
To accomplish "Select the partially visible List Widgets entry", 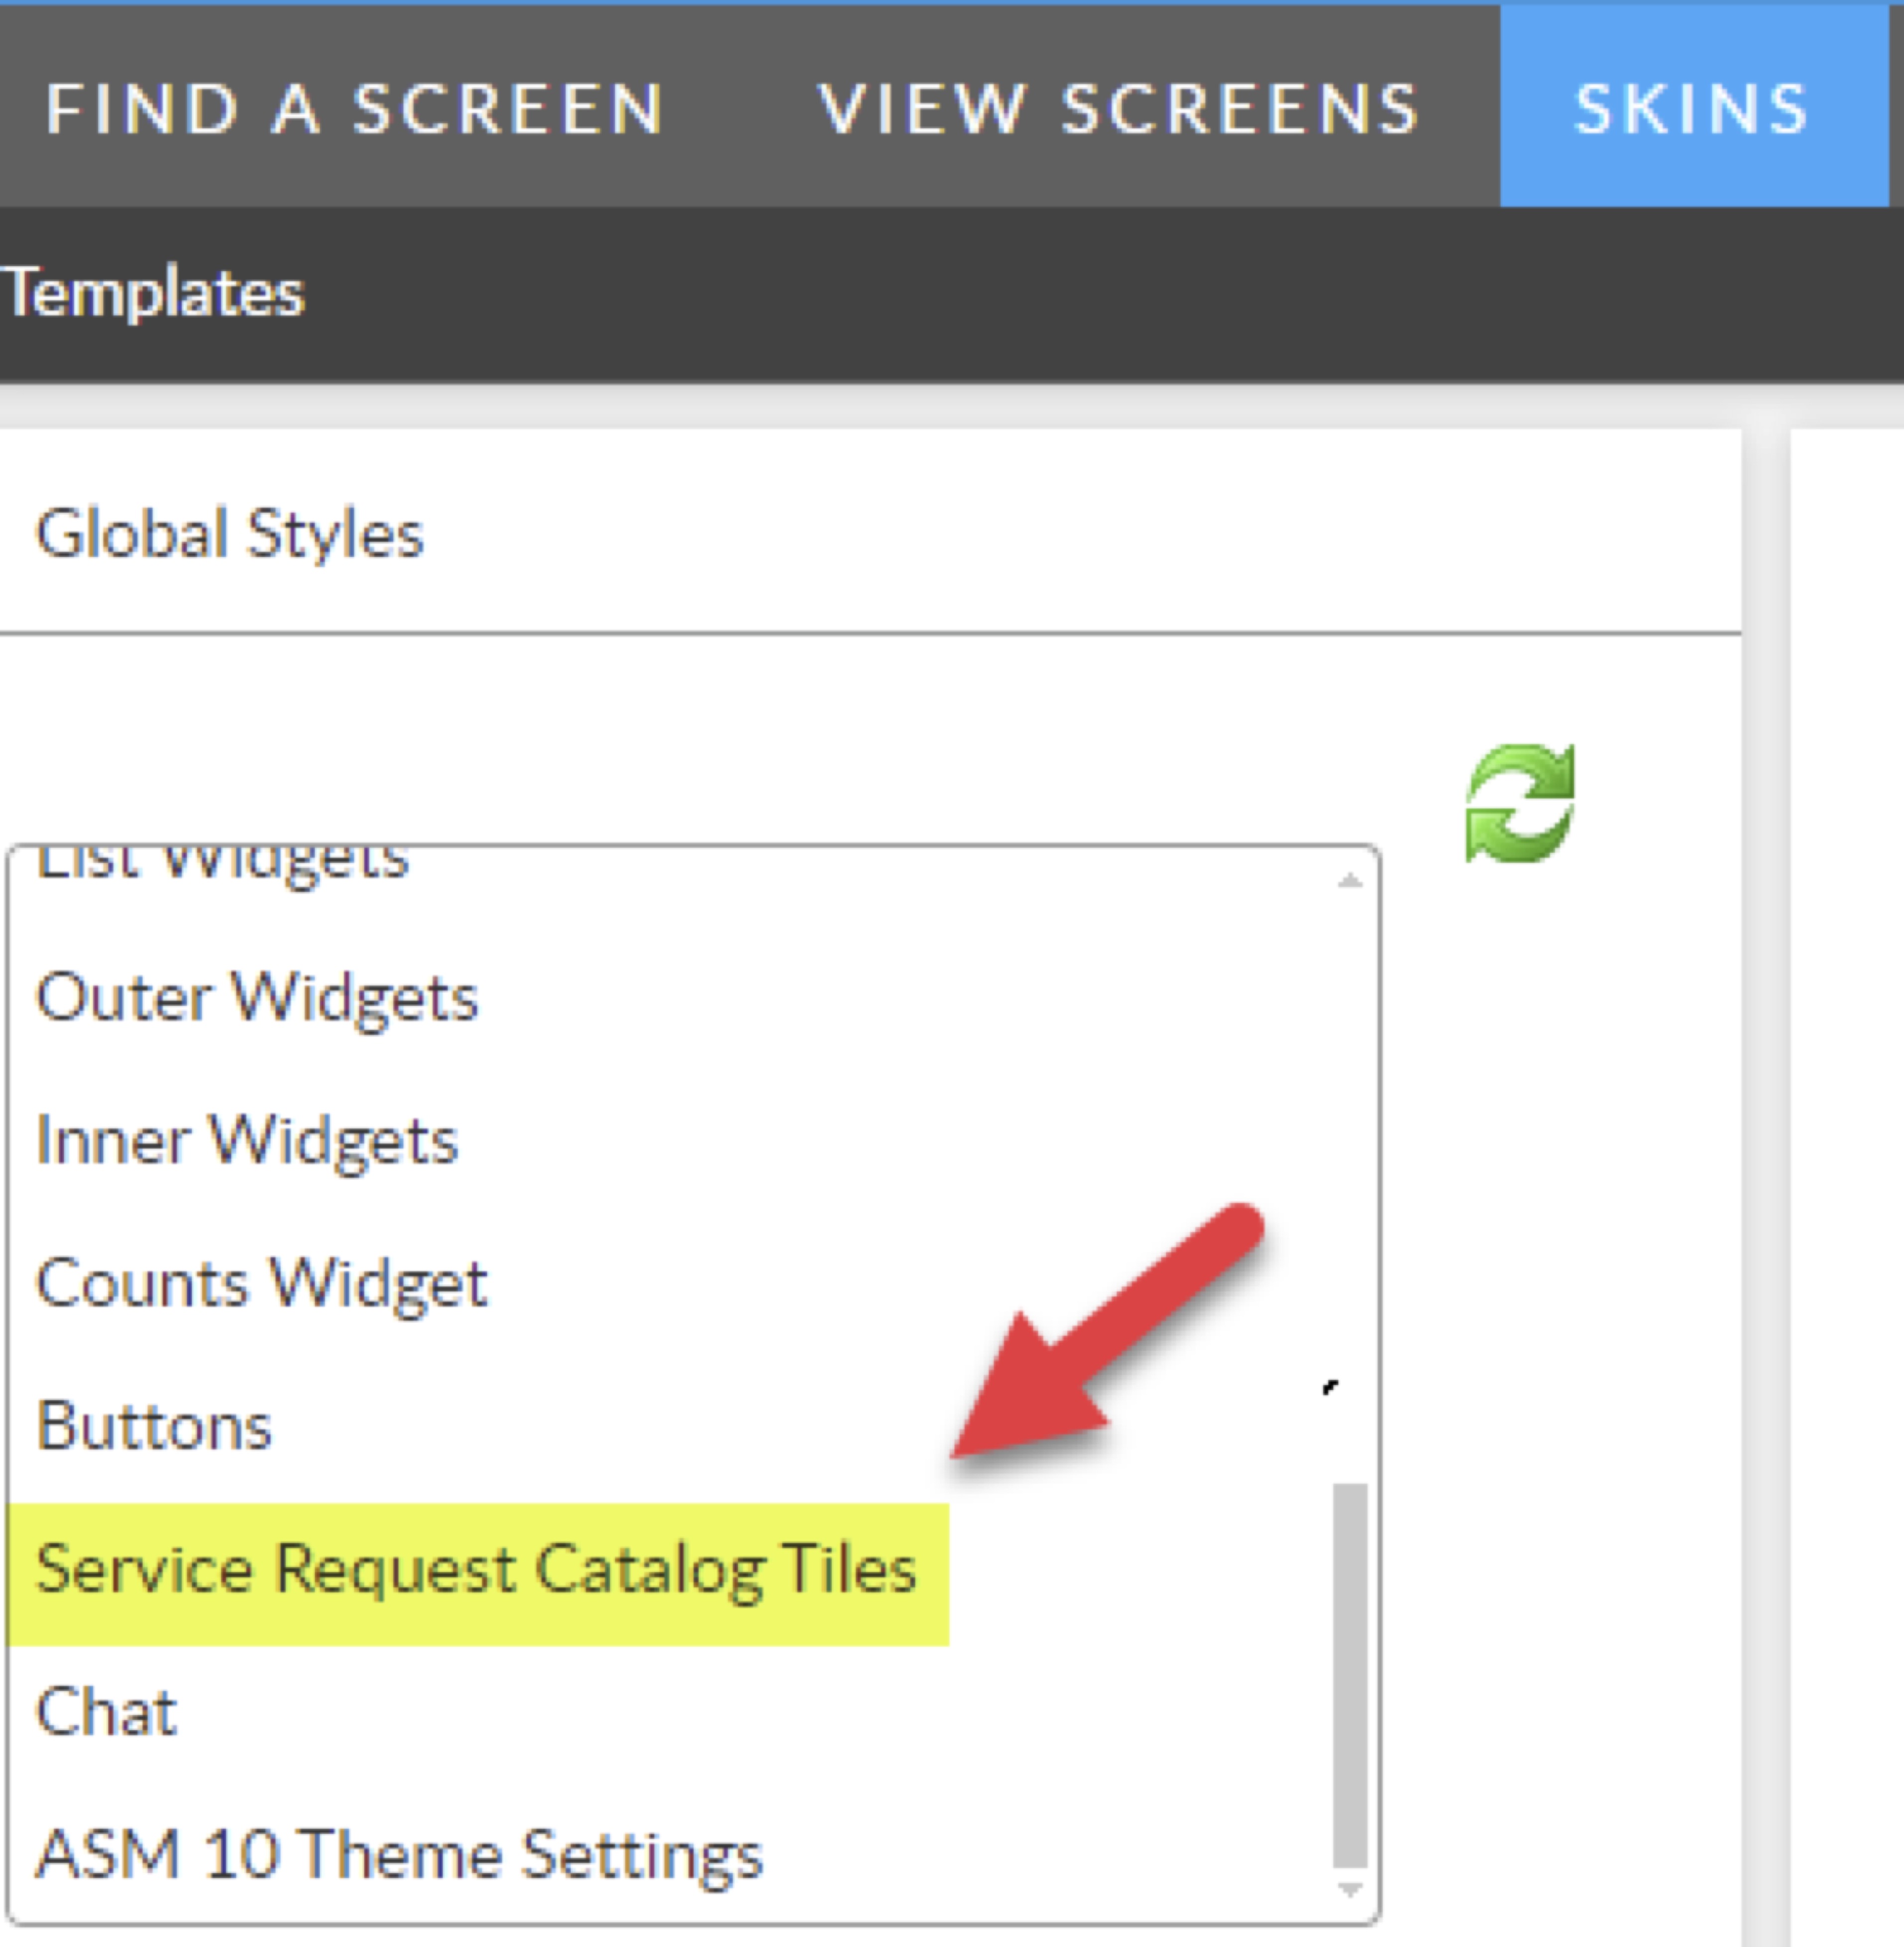I will click(222, 862).
